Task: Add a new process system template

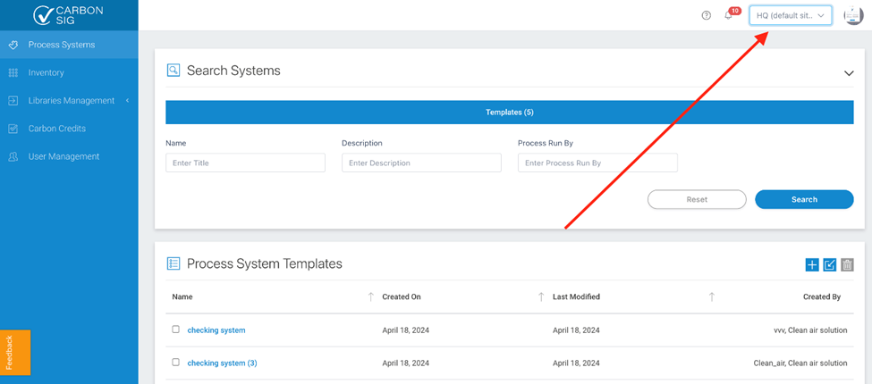Action: coord(812,264)
